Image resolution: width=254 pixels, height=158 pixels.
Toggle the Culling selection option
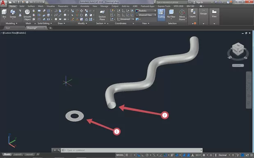[x=161, y=15]
